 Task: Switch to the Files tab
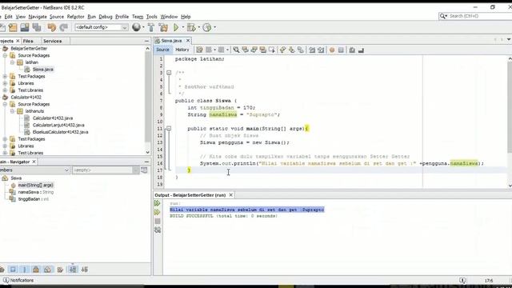[28, 41]
